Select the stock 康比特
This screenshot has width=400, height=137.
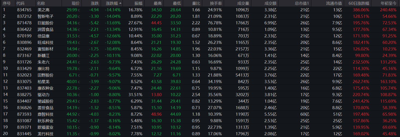pos(44,68)
